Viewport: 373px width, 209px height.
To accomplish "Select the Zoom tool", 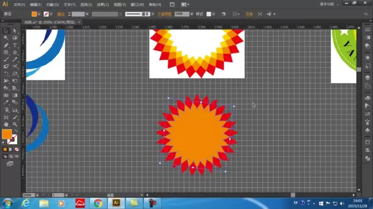I will click(15, 124).
